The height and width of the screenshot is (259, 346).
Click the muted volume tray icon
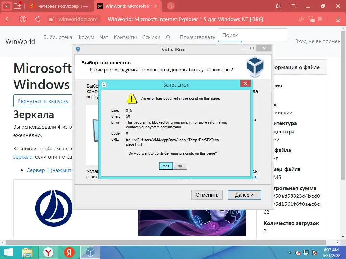(x=298, y=253)
